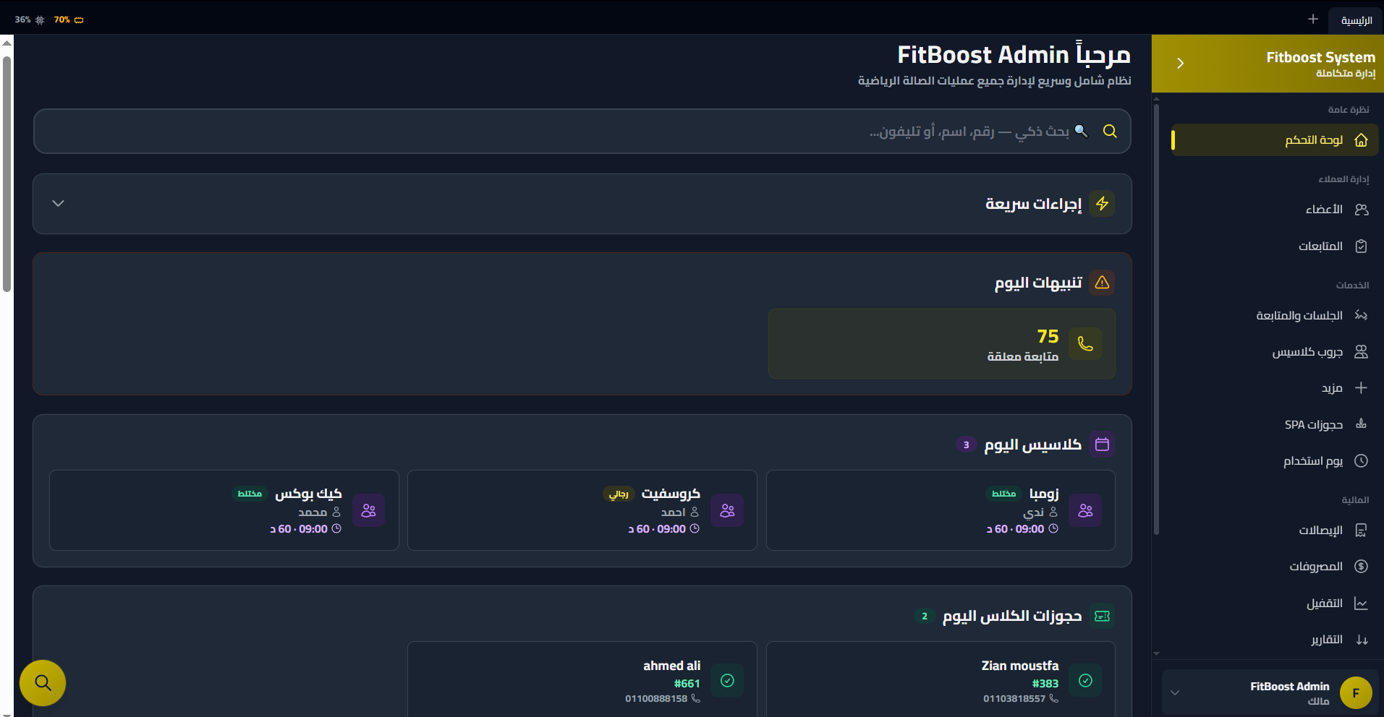
Task: Click the smart search input field
Action: (582, 131)
